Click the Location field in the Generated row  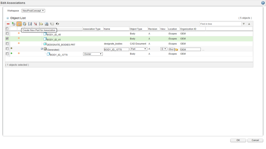click(x=171, y=49)
